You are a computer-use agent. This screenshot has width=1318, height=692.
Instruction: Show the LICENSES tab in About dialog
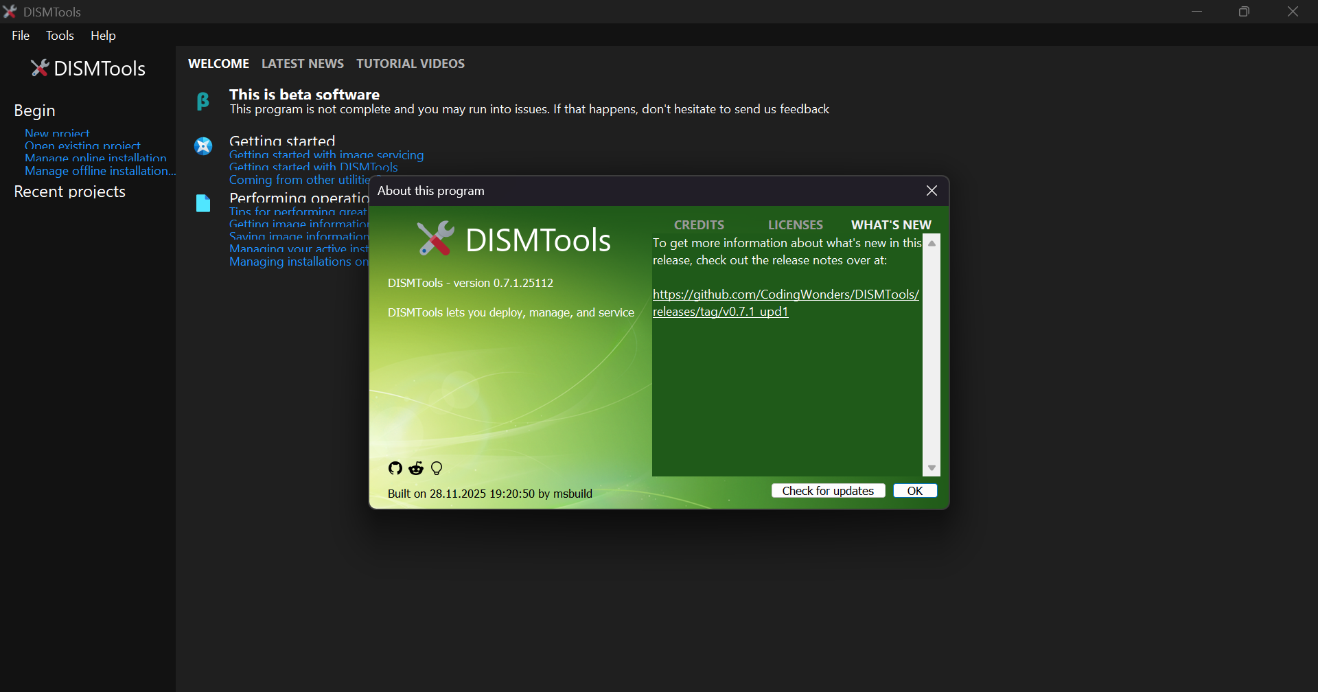tap(795, 225)
